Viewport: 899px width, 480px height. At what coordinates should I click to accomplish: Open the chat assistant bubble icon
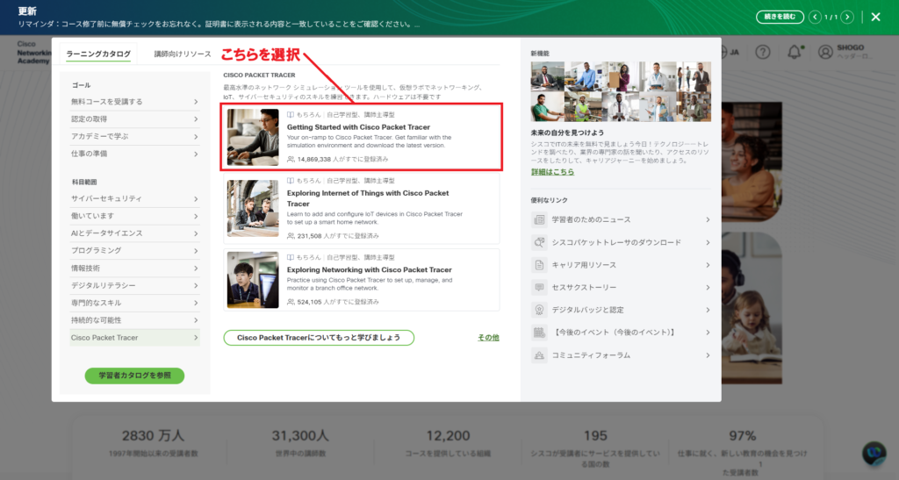point(874,453)
